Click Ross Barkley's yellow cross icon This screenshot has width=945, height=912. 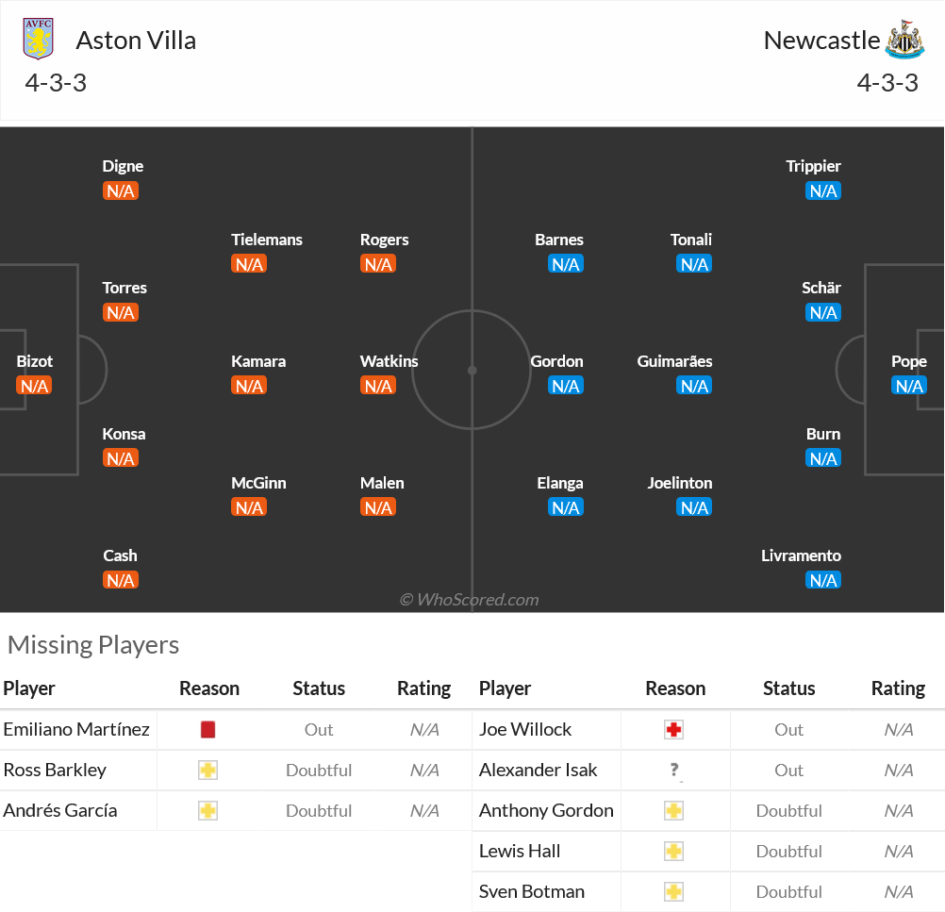tap(207, 771)
